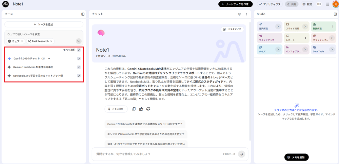Click the source search magnifier icon
The width and height of the screenshot is (339, 164).
[x=79, y=41]
